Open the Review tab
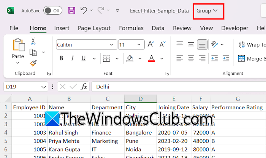 pyautogui.click(x=182, y=28)
